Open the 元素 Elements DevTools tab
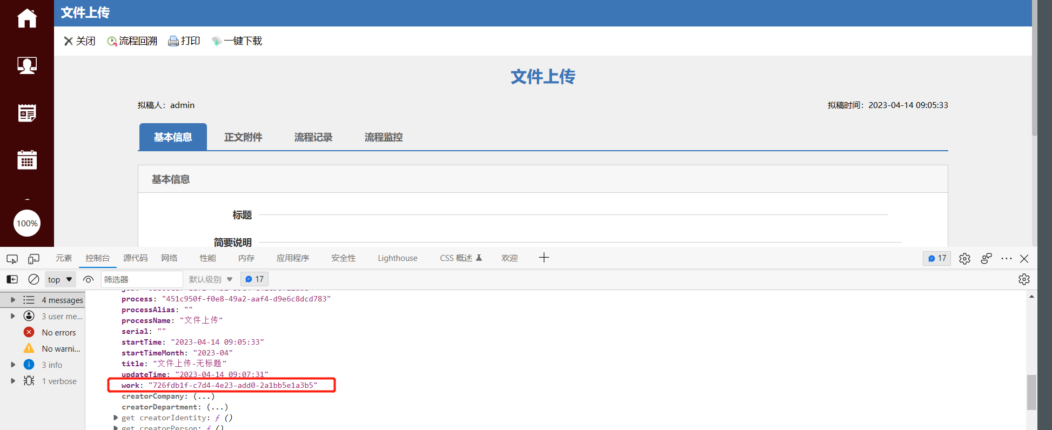 pyautogui.click(x=64, y=258)
